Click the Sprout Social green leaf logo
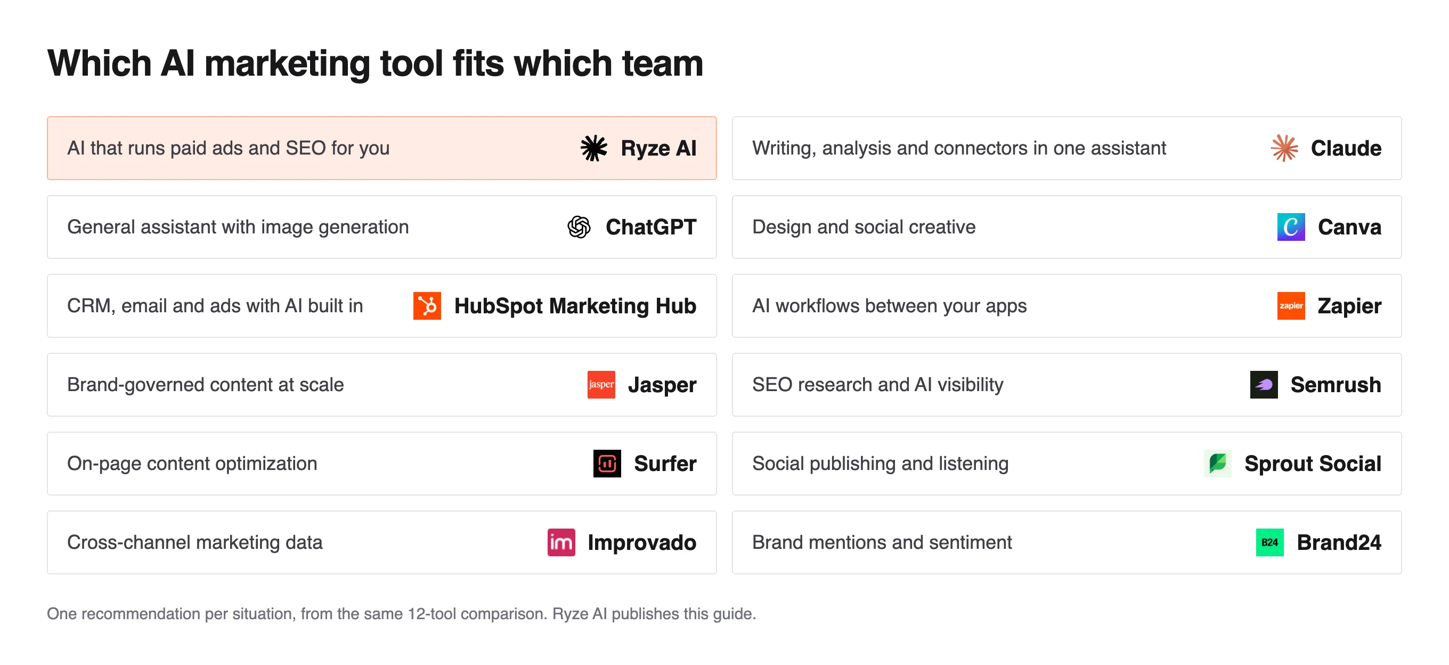 pos(1218,464)
